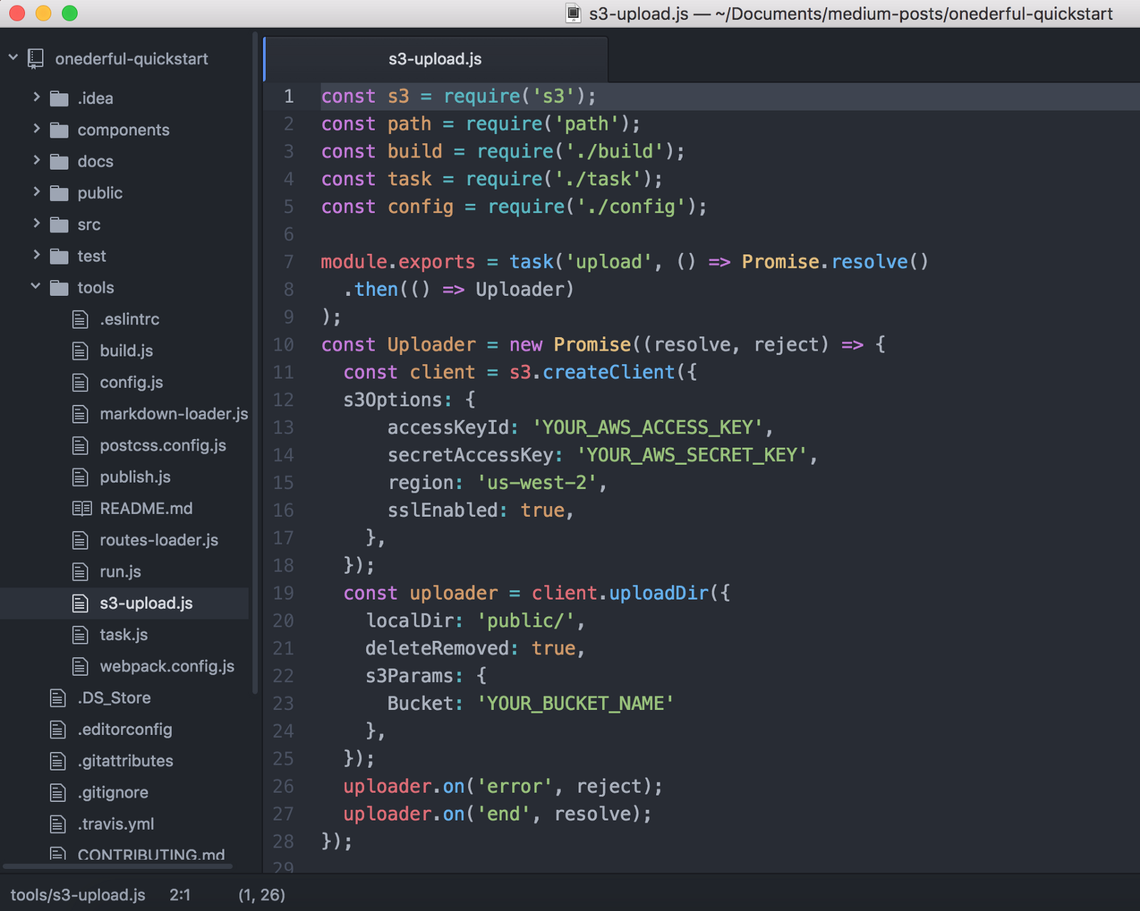1140x911 pixels.
Task: Open build.js from the tree
Action: [x=126, y=351]
